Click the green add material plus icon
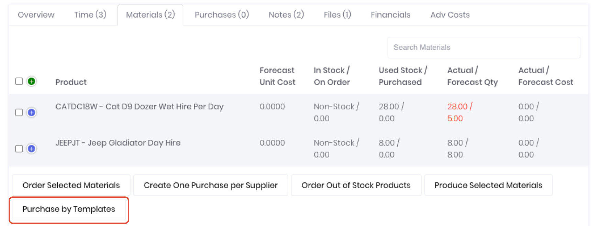Viewport: 598px width, 226px height. [32, 81]
